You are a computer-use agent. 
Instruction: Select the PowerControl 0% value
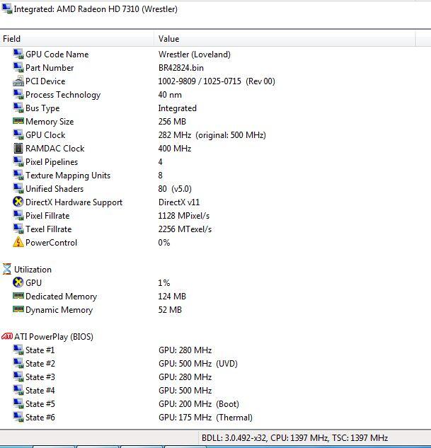point(164,243)
